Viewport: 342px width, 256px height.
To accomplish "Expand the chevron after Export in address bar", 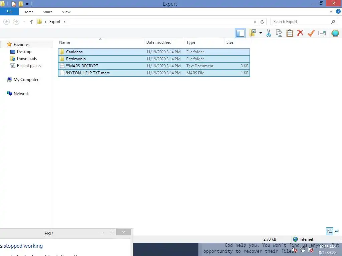I will 64,22.
